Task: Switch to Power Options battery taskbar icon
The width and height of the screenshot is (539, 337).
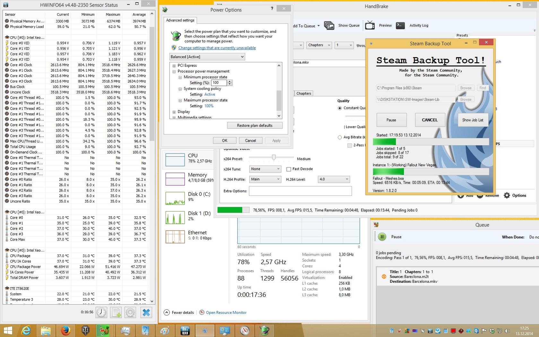Action: point(265,330)
